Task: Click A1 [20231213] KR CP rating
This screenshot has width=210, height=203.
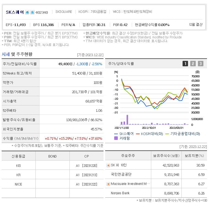Action: (86, 175)
